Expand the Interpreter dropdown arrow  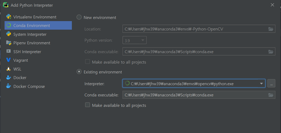(x=261, y=83)
